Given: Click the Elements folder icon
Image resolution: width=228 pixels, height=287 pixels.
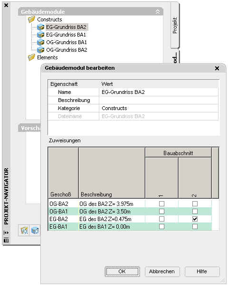Looking at the screenshot, I should (31, 57).
